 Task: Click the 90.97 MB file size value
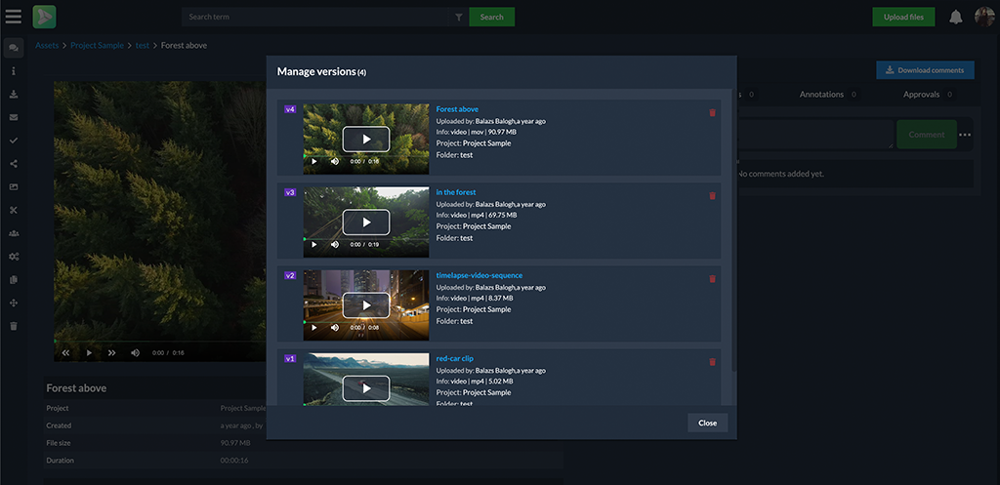[235, 443]
